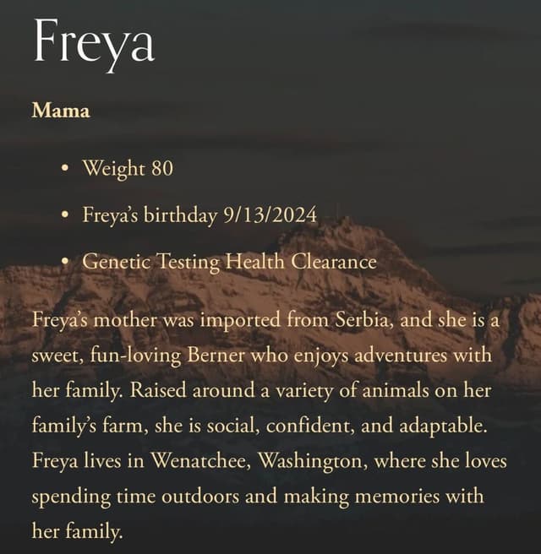Click the bullet dot beside Genetic Testing
Image resolution: width=541 pixels, height=554 pixels.
[64, 262]
